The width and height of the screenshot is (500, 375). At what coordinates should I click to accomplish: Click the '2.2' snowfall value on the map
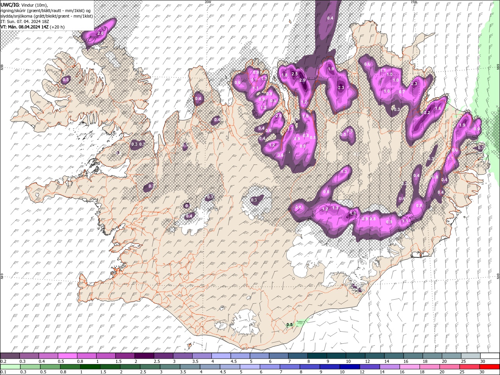tap(427, 112)
